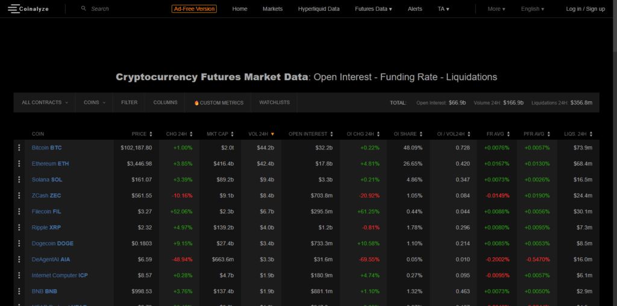Expand the ALL CONTRACTS dropdown

(x=45, y=102)
